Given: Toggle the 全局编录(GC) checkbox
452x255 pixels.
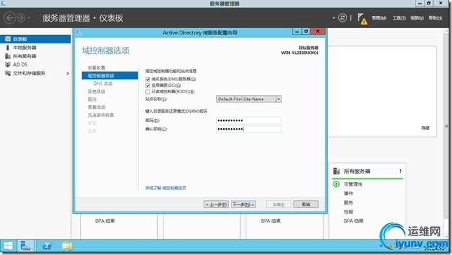Looking at the screenshot, I should [x=148, y=85].
